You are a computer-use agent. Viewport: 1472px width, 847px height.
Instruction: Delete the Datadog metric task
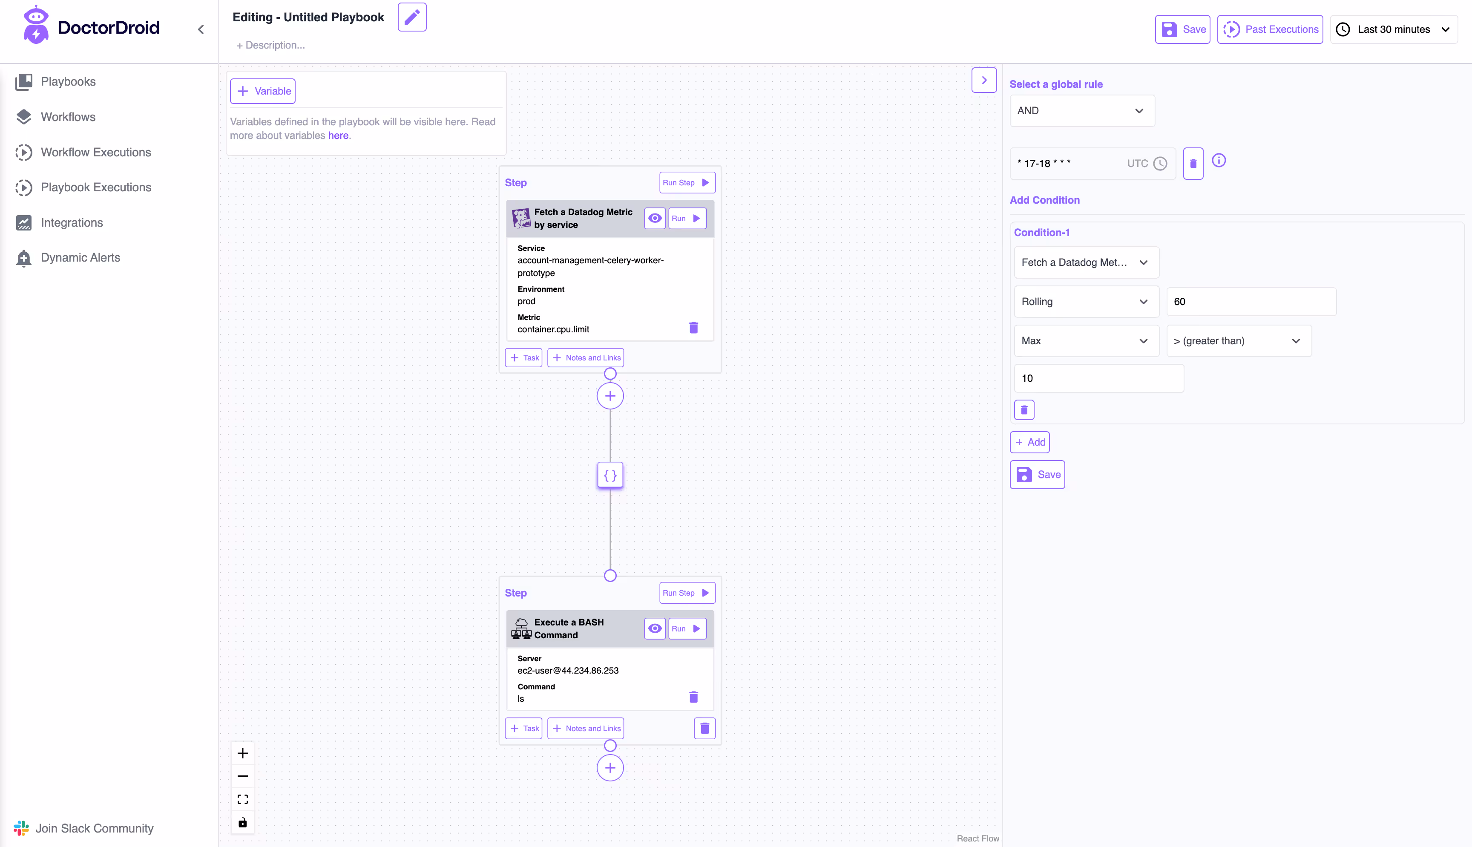(693, 328)
